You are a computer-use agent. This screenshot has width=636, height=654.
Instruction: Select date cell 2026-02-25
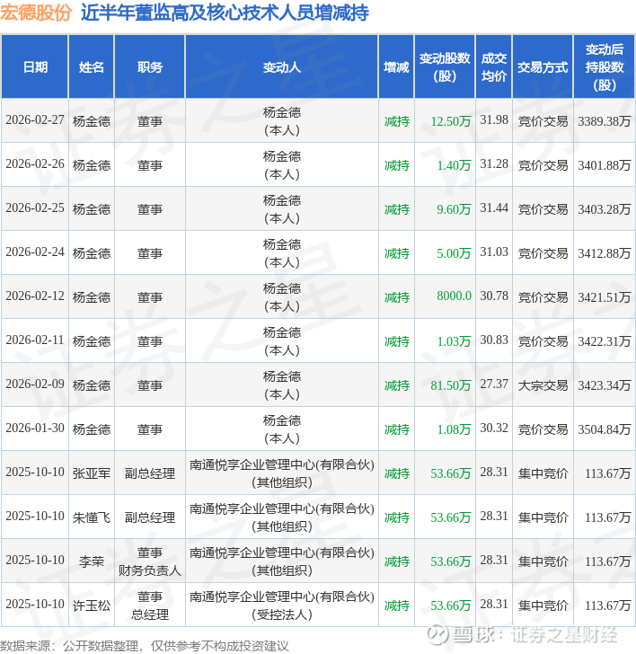(35, 208)
